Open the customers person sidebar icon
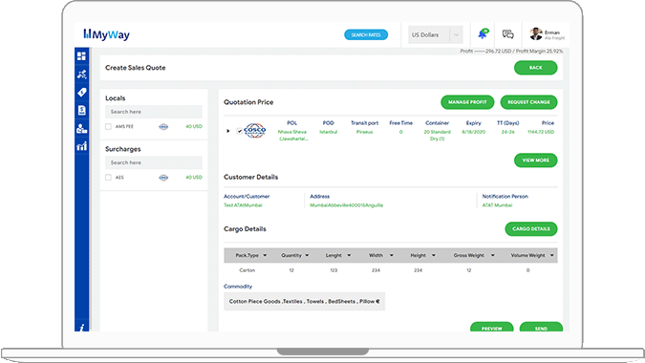Viewport: 645px width, 363px height. (x=81, y=128)
